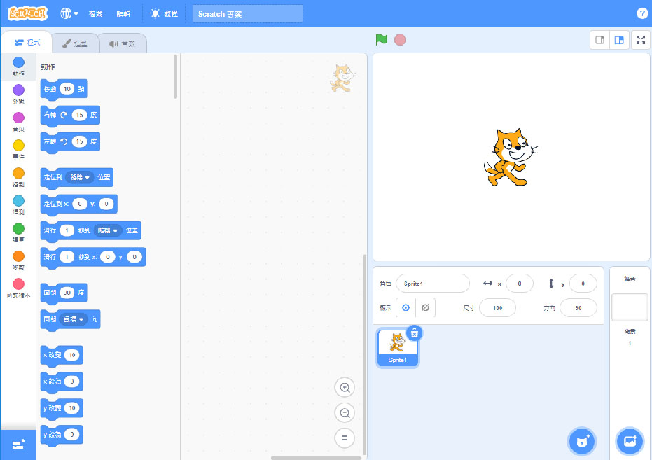Click the block palette vertical scrollbar
This screenshot has width=652, height=460.
pos(176,77)
